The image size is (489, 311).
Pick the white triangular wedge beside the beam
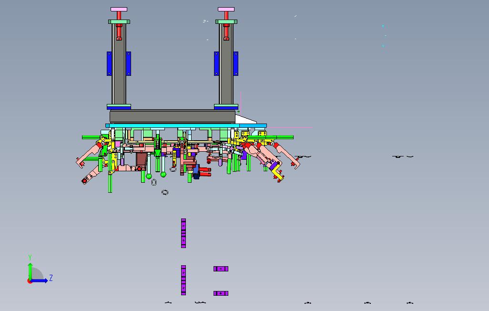pyautogui.click(x=245, y=119)
